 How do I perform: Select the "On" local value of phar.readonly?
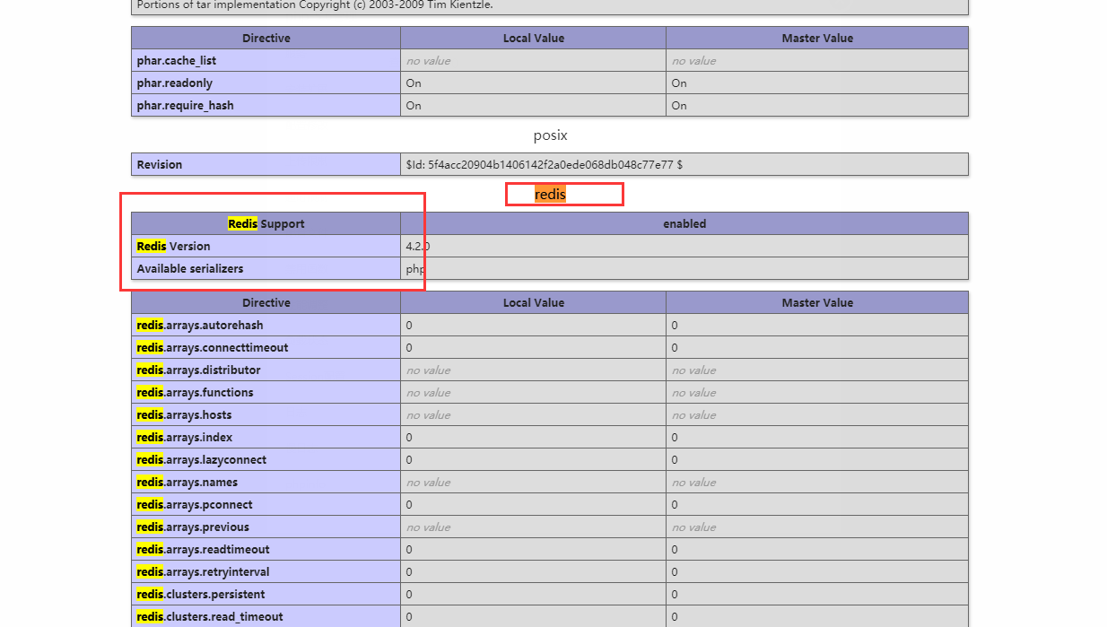414,83
